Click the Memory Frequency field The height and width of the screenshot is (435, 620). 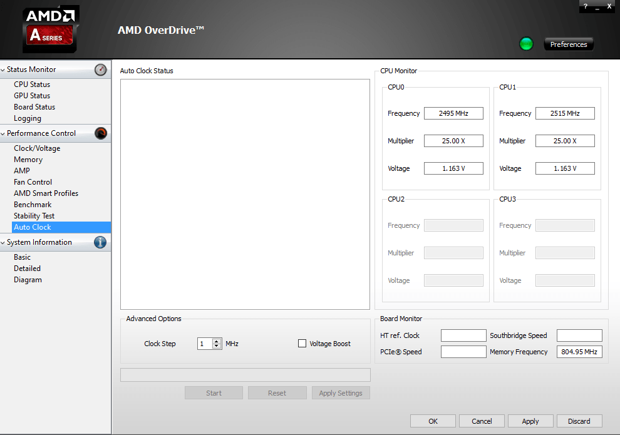tap(579, 352)
